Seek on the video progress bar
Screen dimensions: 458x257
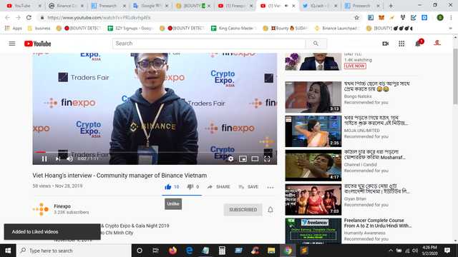click(x=155, y=152)
